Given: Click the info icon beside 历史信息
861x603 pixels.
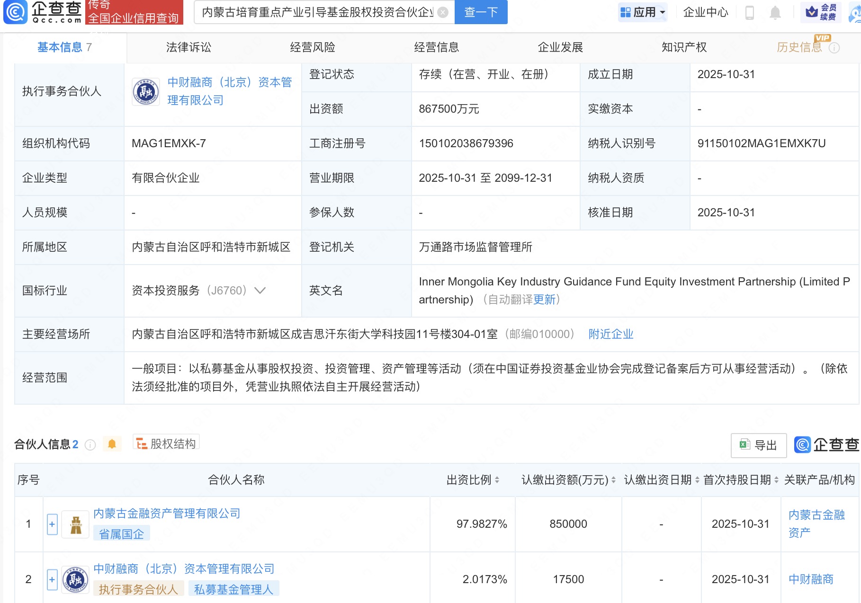Looking at the screenshot, I should point(834,48).
